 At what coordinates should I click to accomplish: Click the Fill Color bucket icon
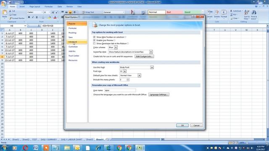[x=50, y=17]
